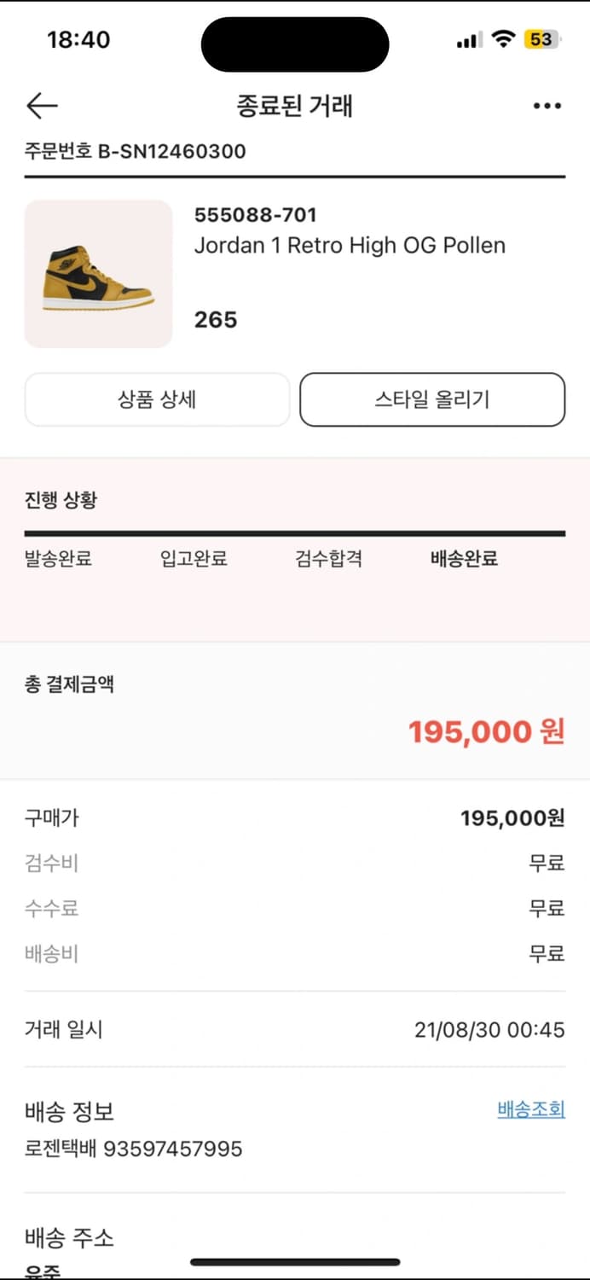The width and height of the screenshot is (590, 1280).
Task: Tap the Jordan 1 sneaker product image
Action: coord(98,273)
